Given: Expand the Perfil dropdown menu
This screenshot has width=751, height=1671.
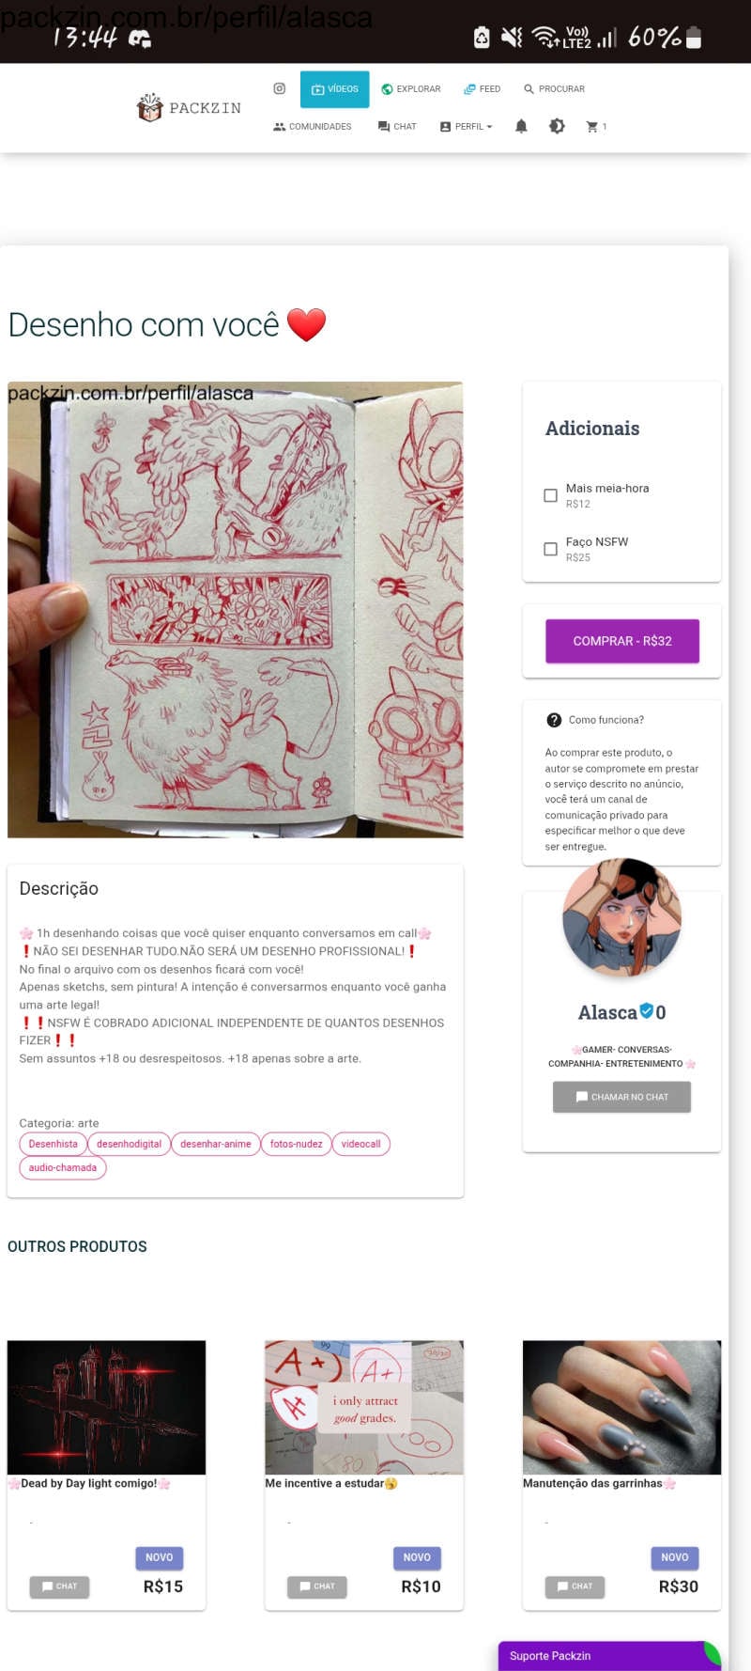Looking at the screenshot, I should tap(467, 126).
